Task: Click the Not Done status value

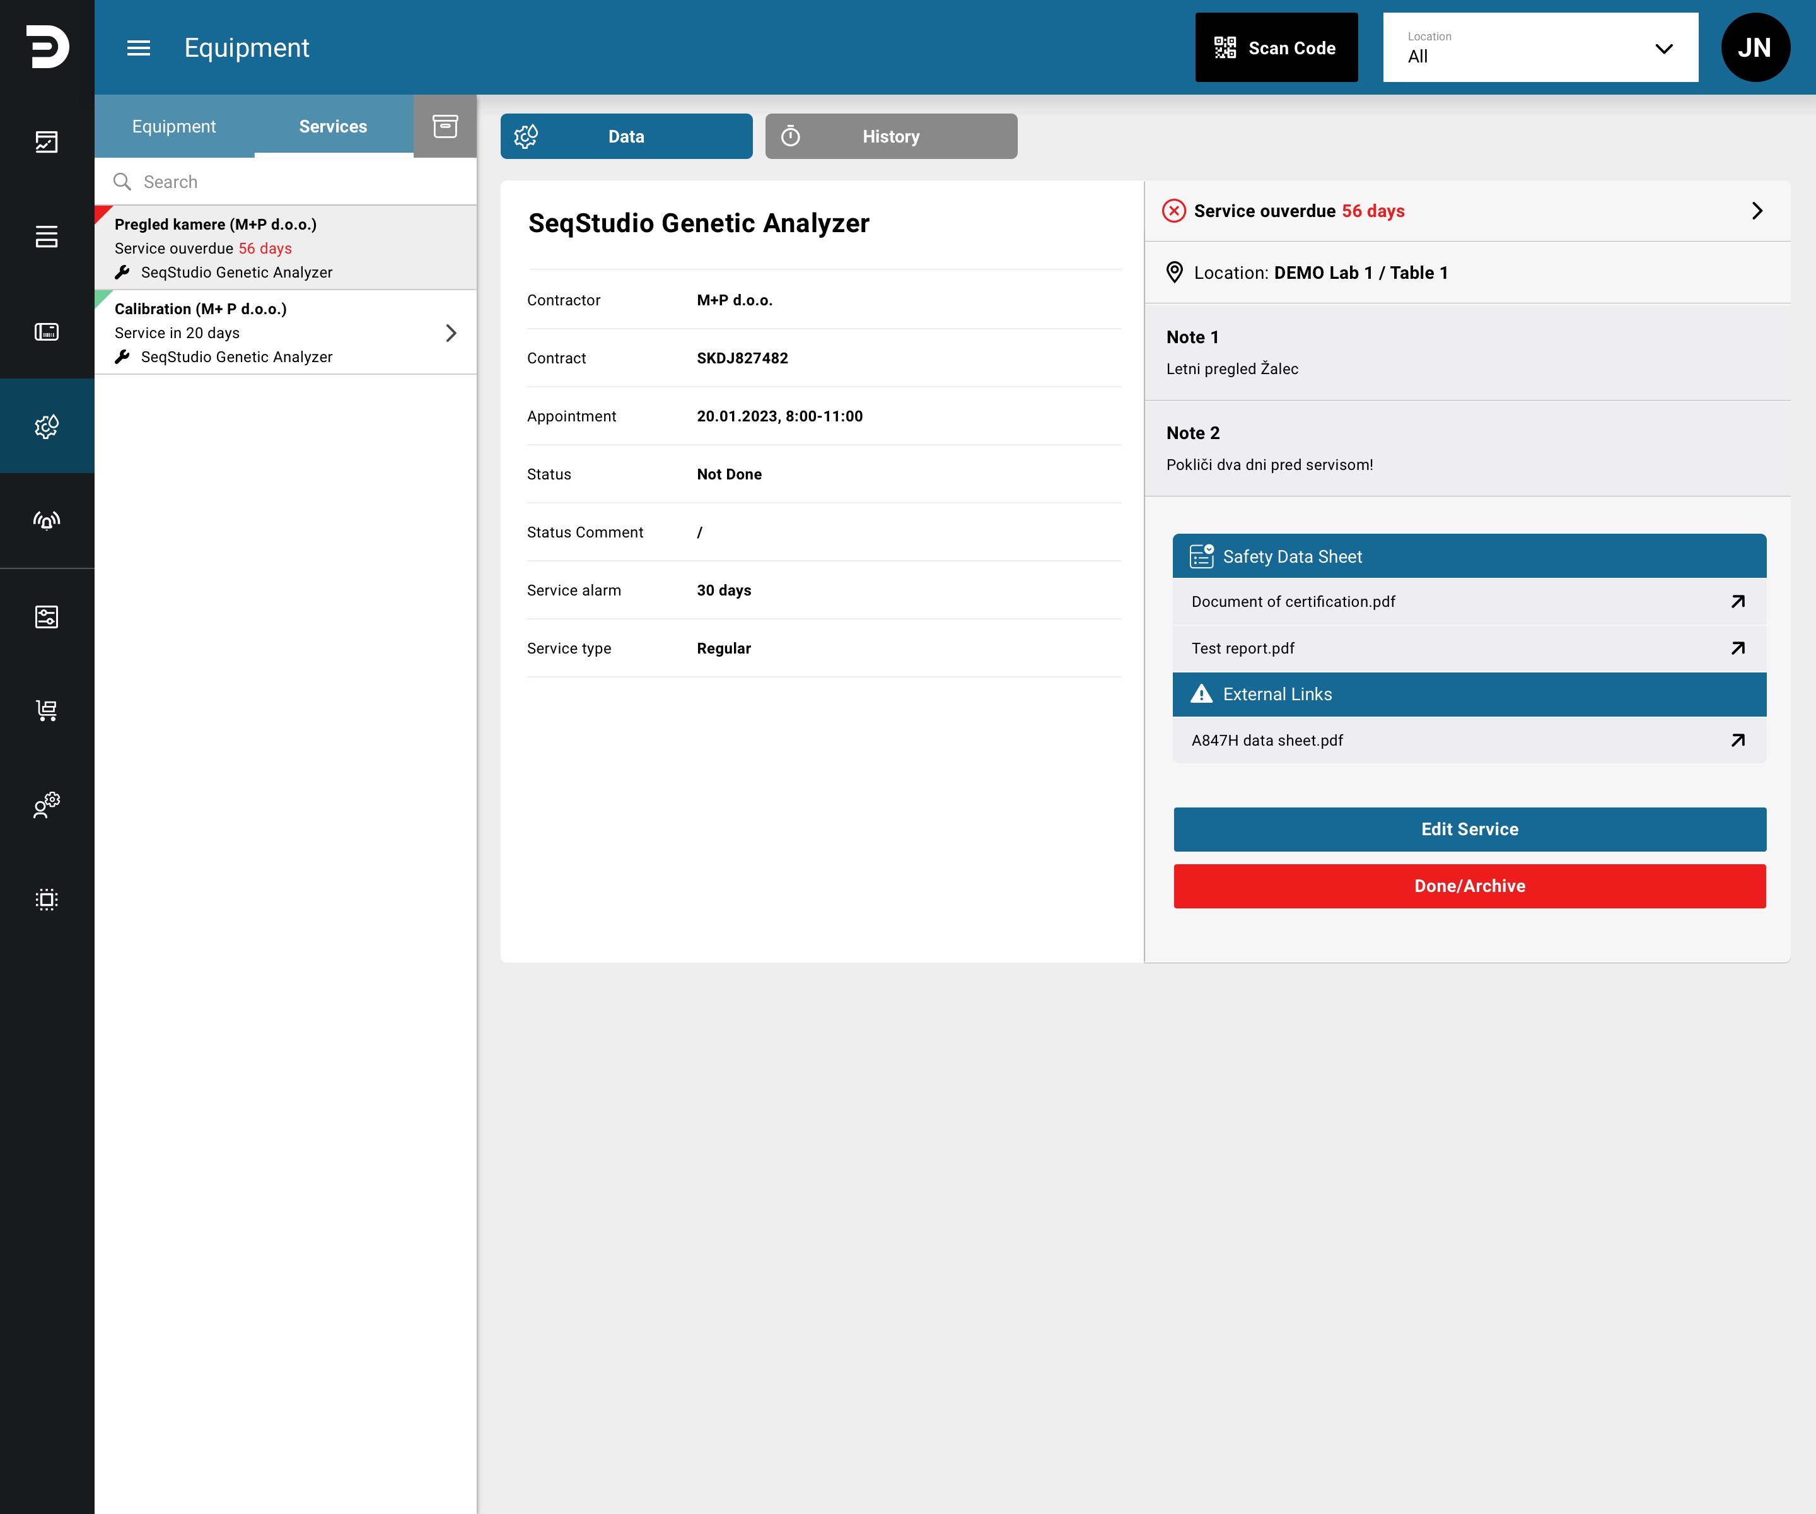Action: pos(729,474)
